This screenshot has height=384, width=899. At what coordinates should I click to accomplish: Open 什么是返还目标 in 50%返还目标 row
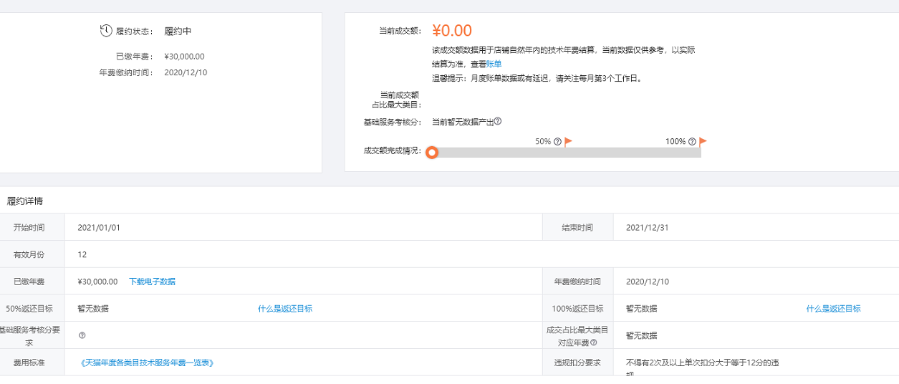click(285, 309)
